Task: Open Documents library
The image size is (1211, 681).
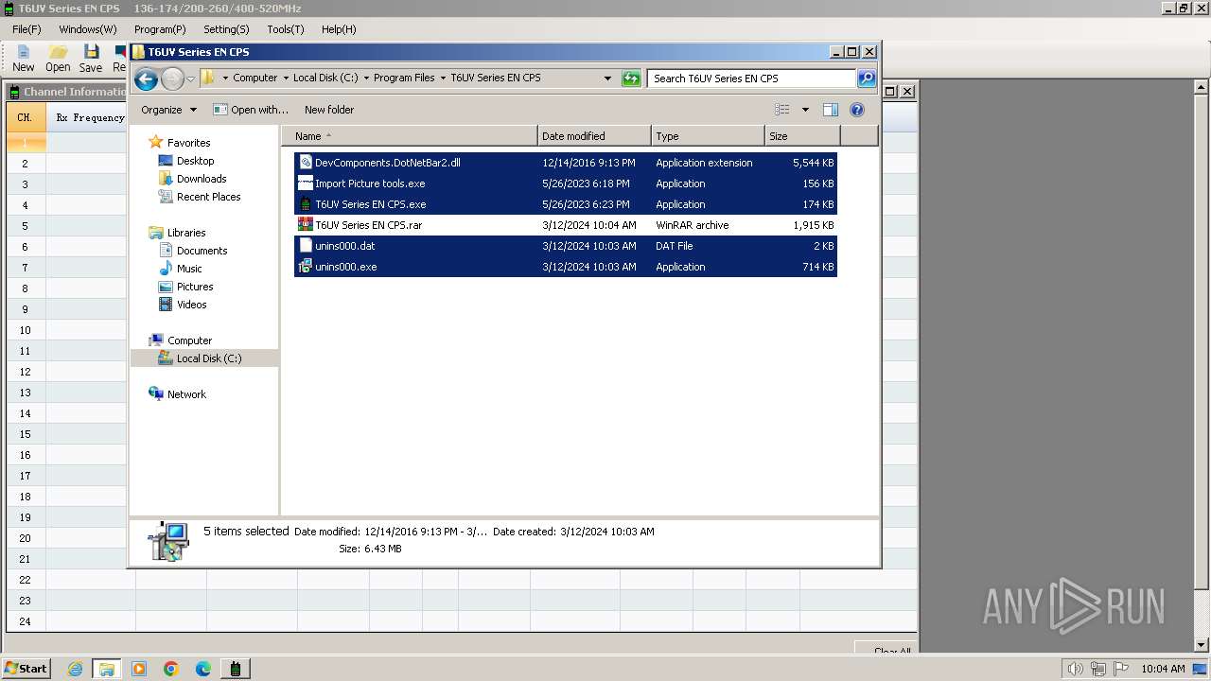Action: pos(202,251)
